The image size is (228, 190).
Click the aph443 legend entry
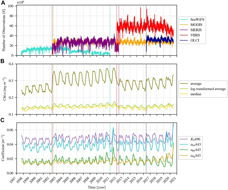click(x=195, y=150)
